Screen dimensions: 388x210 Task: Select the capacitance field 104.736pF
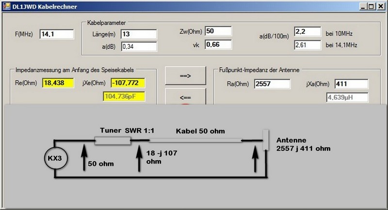point(124,96)
